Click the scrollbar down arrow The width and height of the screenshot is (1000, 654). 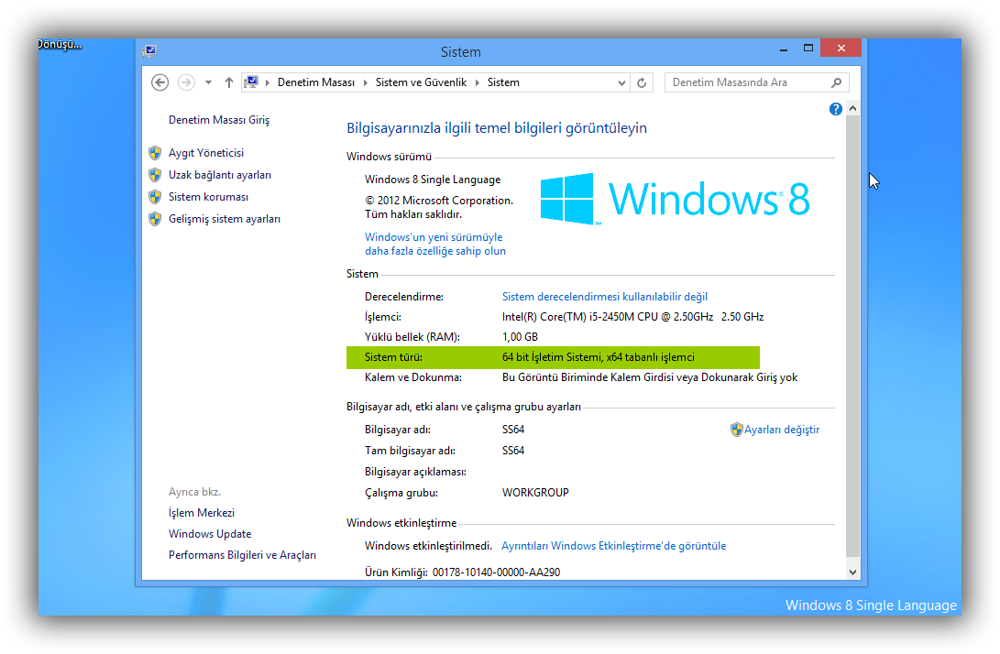point(853,572)
